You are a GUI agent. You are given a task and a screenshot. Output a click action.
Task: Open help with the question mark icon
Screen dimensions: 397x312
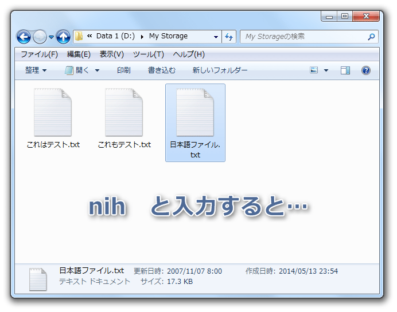click(366, 70)
